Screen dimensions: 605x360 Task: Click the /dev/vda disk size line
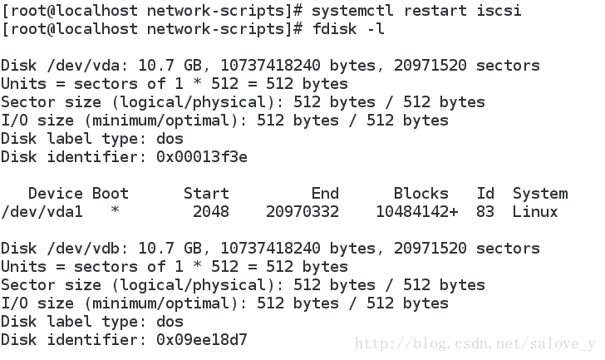[x=270, y=66]
